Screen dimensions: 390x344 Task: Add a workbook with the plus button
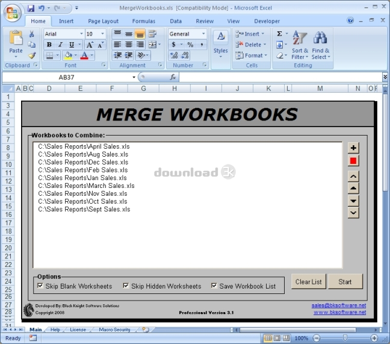(353, 148)
